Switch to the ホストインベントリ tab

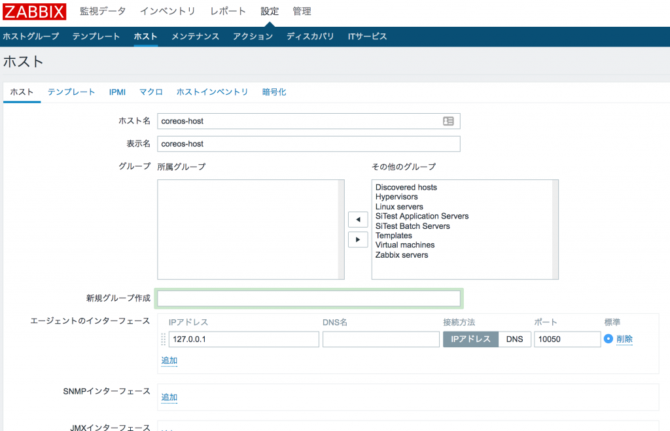pyautogui.click(x=213, y=92)
